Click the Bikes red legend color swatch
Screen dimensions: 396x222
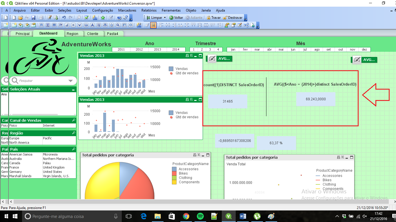174,173
